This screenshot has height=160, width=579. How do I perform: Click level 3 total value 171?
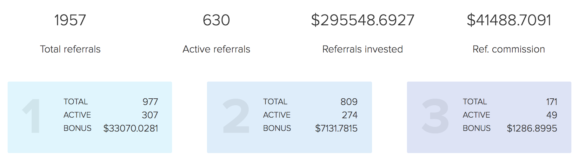[551, 102]
